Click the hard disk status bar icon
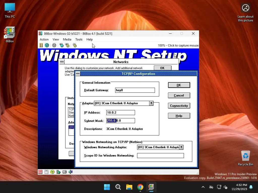 (64, 172)
